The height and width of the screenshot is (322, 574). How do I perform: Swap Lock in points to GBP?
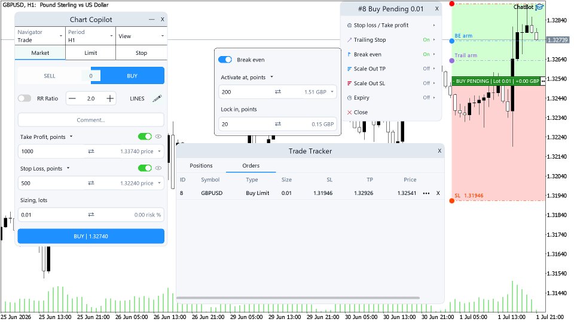coord(278,124)
